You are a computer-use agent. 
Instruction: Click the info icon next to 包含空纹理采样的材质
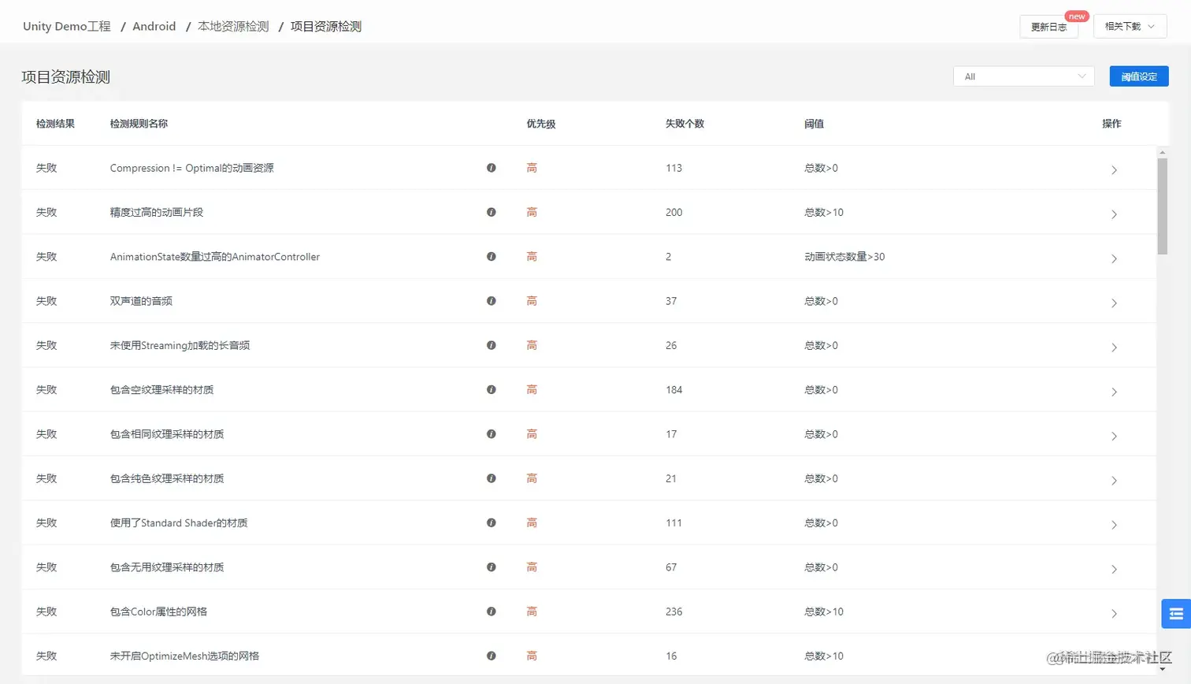click(491, 390)
